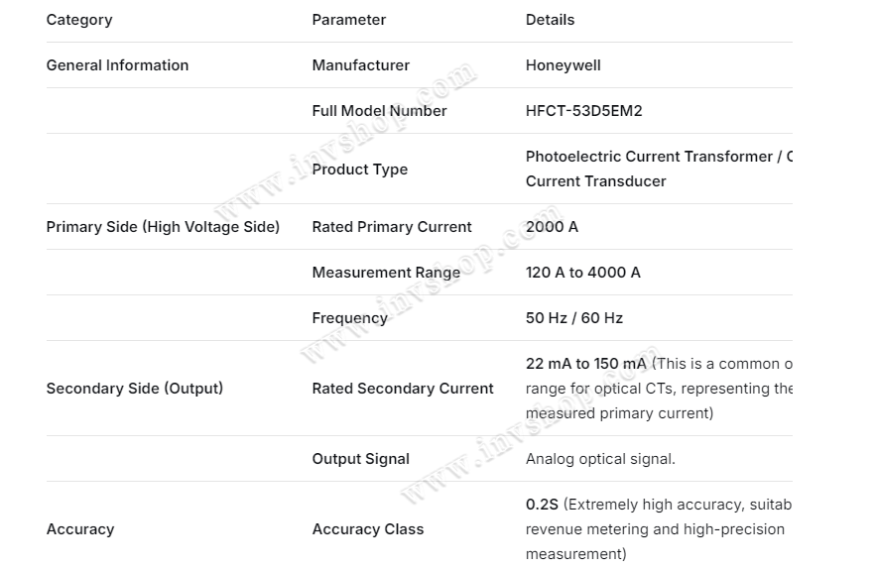Click the Category column header
This screenshot has width=878, height=569.
[79, 20]
